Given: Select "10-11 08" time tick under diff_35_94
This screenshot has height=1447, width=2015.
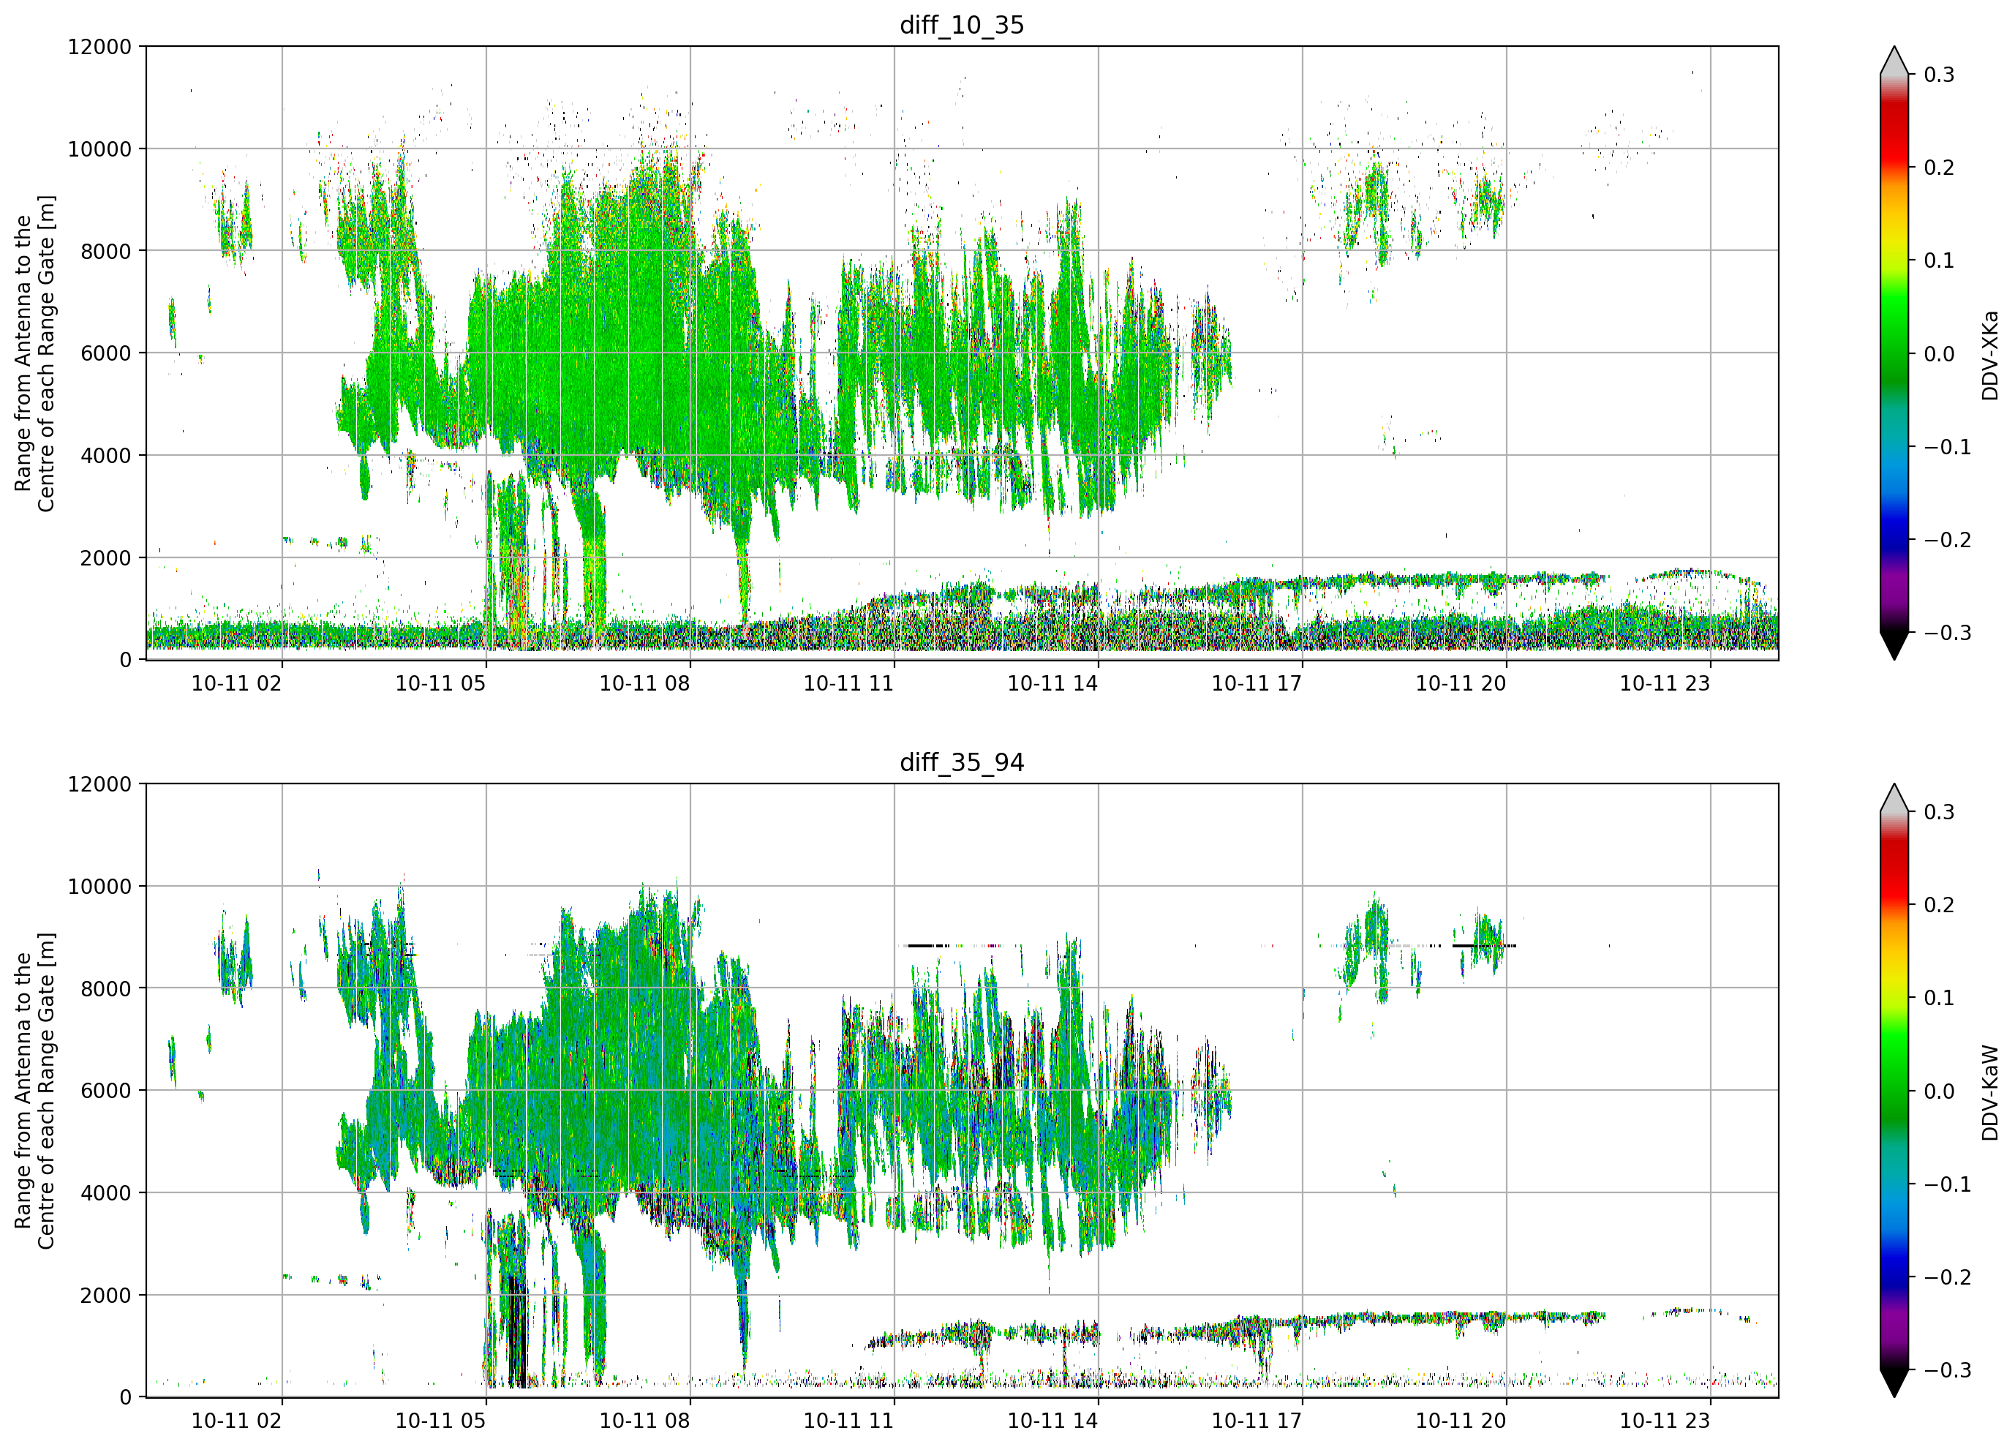Looking at the screenshot, I should (x=645, y=1421).
